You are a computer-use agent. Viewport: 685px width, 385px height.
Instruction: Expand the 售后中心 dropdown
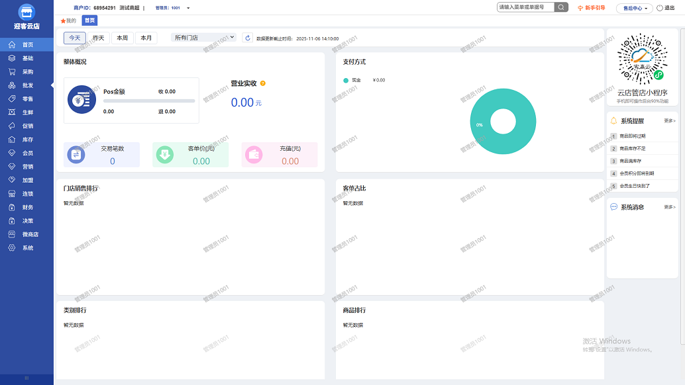pyautogui.click(x=634, y=9)
